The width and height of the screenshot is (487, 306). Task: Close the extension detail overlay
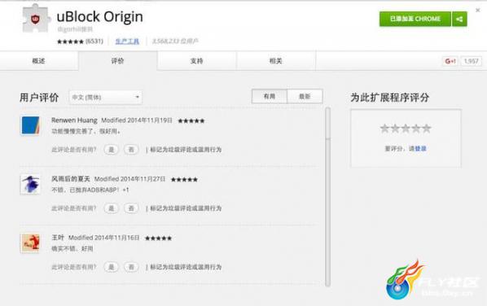click(x=478, y=11)
